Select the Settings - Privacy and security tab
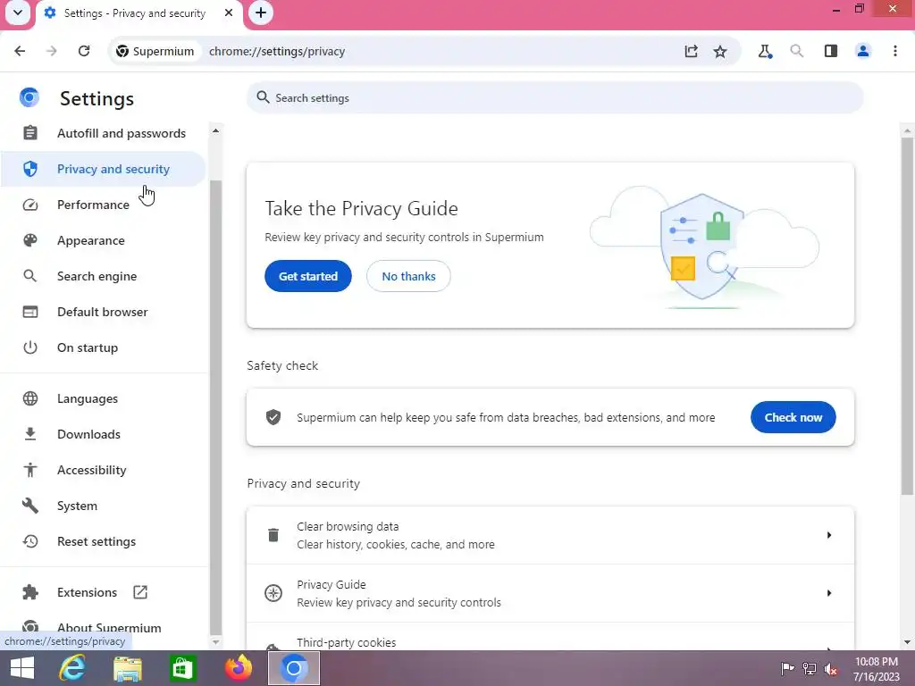915x686 pixels. (135, 13)
